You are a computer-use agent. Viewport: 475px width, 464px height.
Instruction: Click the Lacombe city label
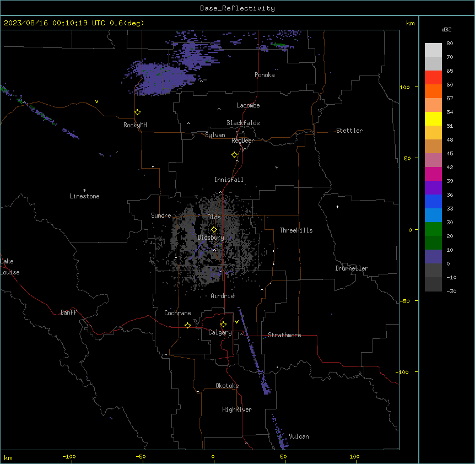248,105
